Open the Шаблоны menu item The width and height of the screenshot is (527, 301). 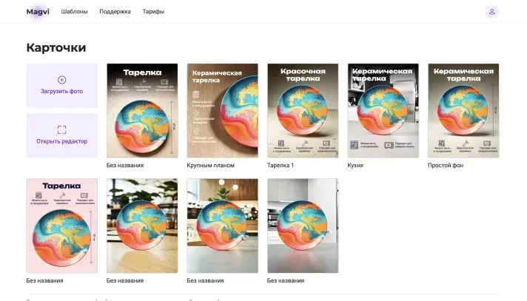pos(74,12)
